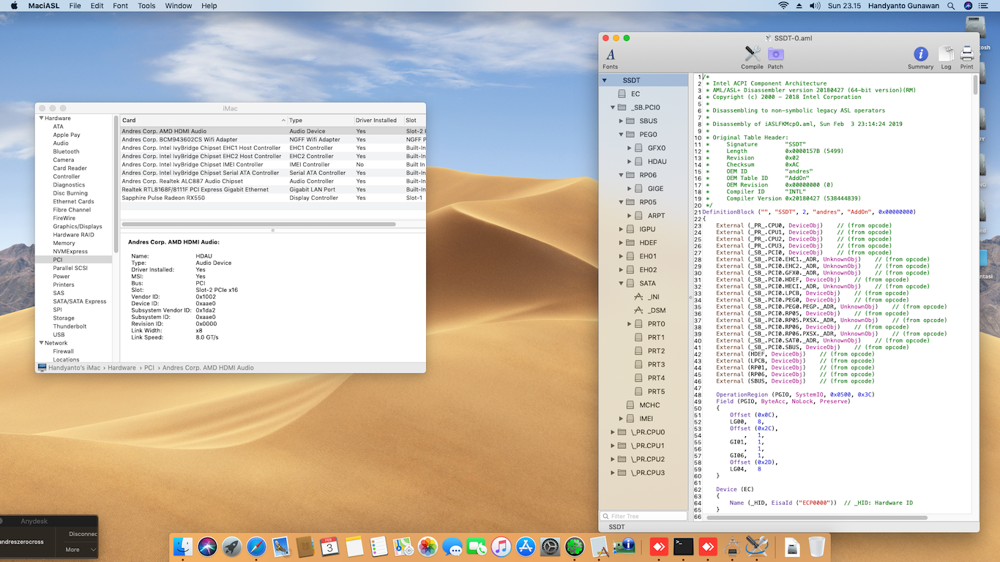Screen dimensions: 1000x562
Task: Select the Realtek ALC887 Audio Chipset row
Action: 272,181
